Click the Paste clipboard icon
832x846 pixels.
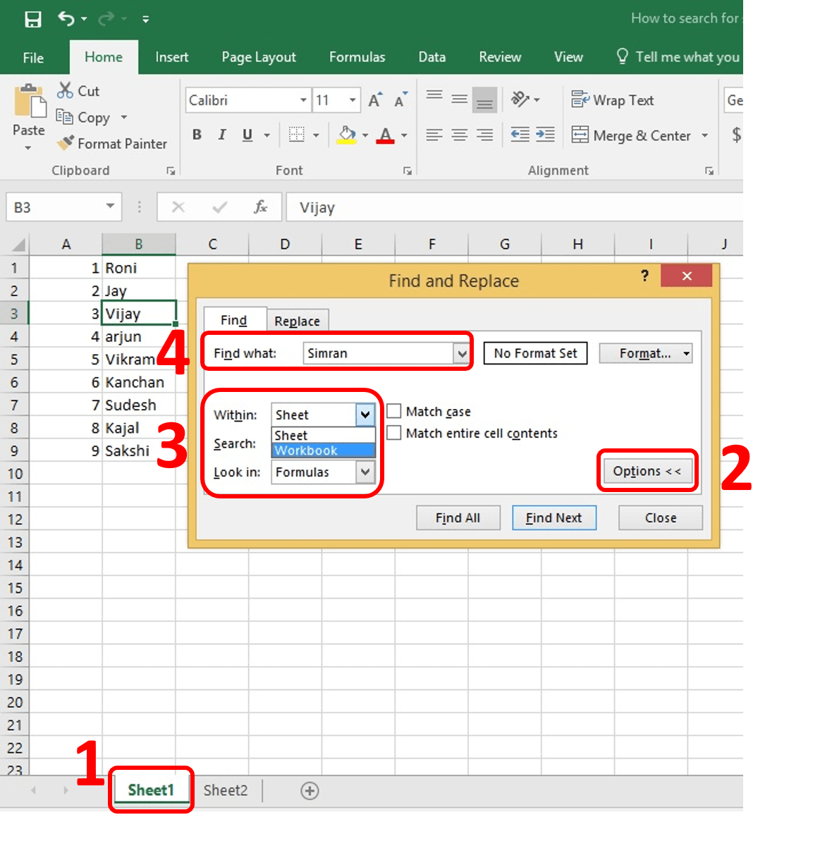(x=30, y=102)
